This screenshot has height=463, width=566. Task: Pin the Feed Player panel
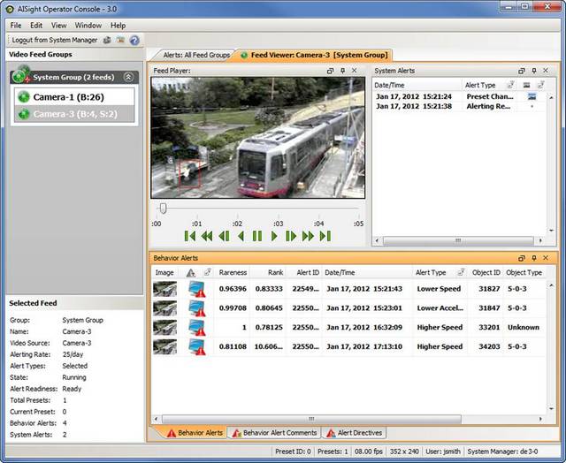click(342, 70)
